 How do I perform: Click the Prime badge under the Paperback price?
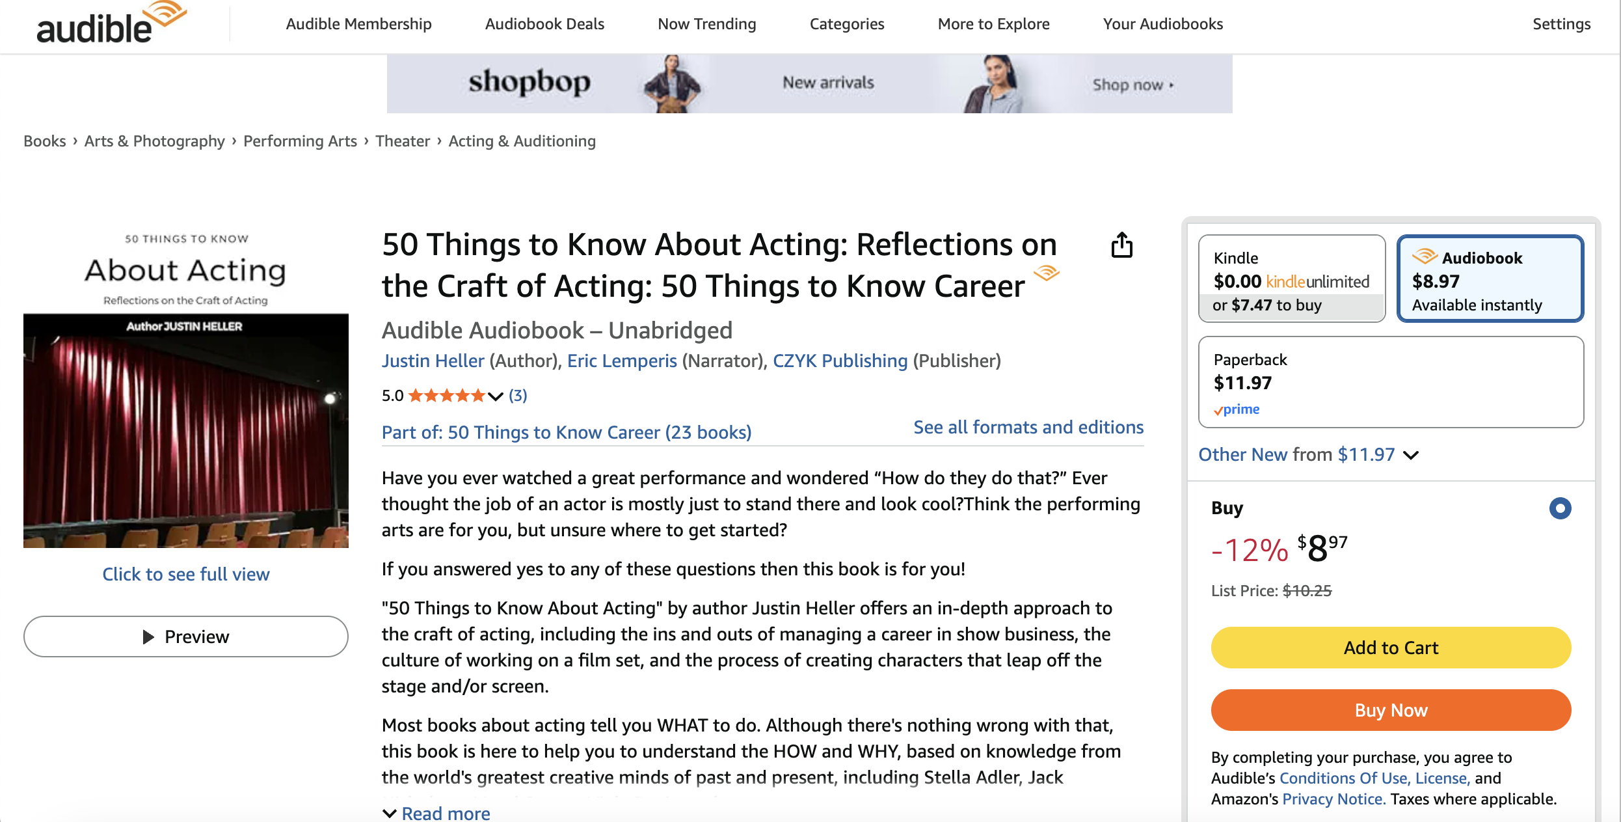(1235, 409)
